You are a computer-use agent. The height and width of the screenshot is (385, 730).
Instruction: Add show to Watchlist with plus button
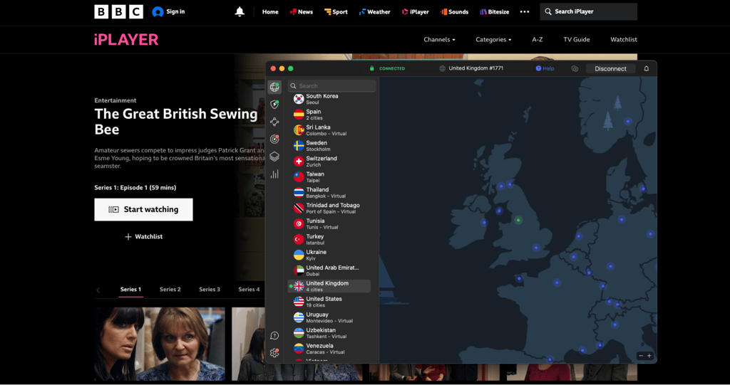[x=143, y=237]
